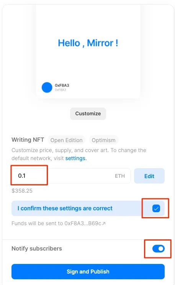Click the bold 0xF8A3 author name
The width and height of the screenshot is (175, 285).
(x=62, y=85)
